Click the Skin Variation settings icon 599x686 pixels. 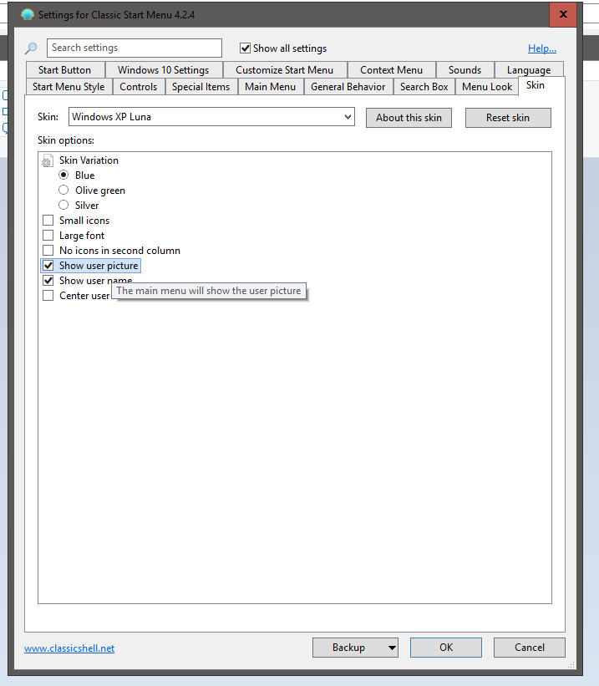pyautogui.click(x=48, y=160)
